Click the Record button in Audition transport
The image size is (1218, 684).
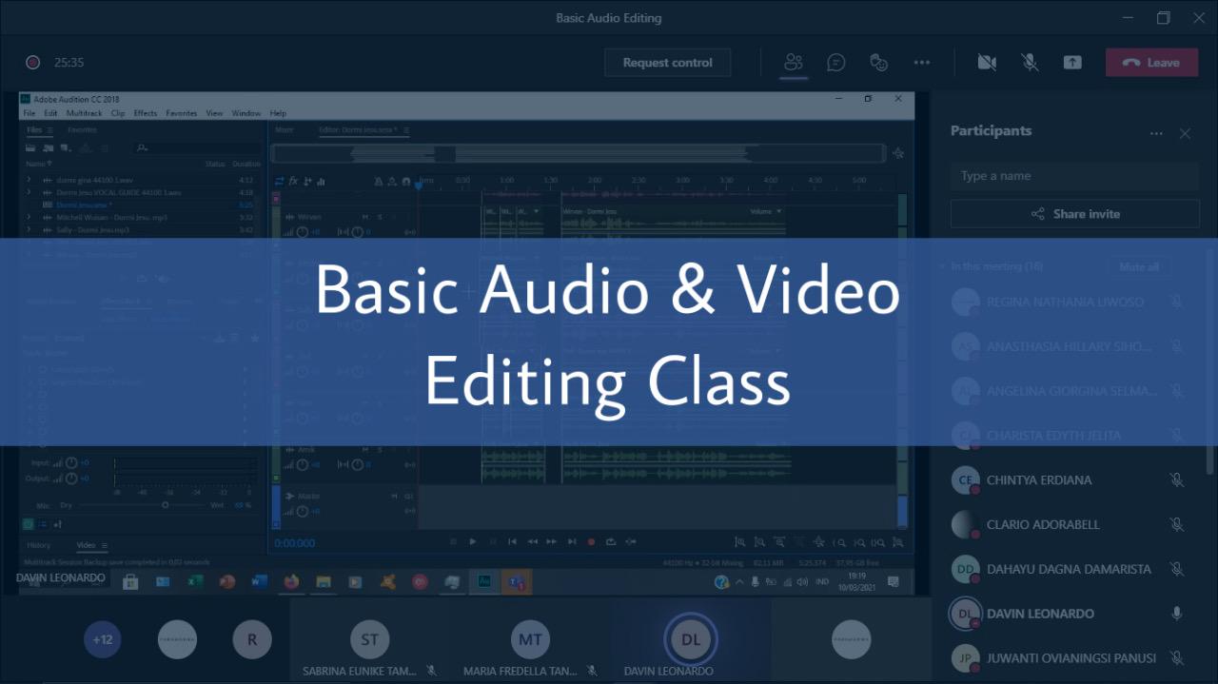(x=591, y=541)
